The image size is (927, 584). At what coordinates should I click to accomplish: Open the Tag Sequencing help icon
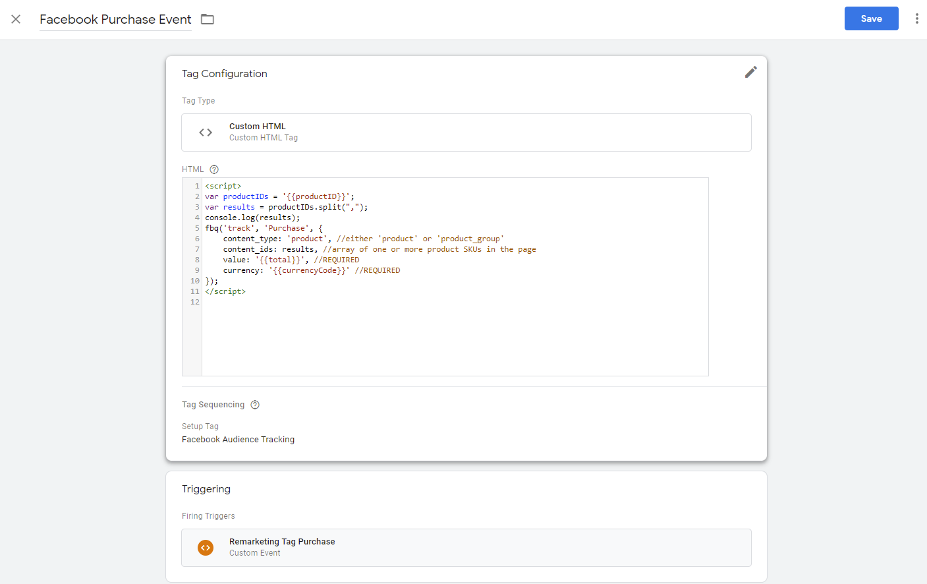[x=255, y=405]
